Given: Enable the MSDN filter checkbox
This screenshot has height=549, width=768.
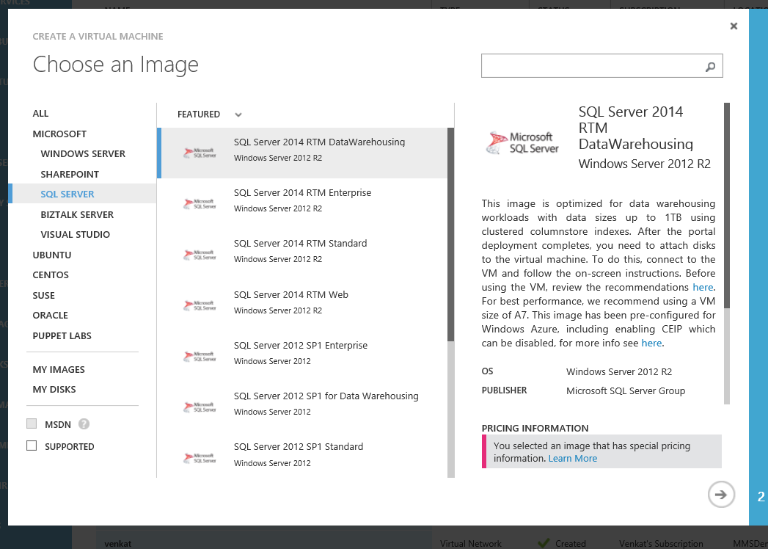Looking at the screenshot, I should 32,423.
